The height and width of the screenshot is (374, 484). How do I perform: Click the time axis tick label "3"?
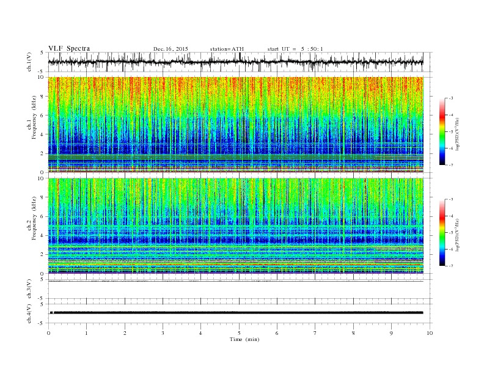(163, 333)
